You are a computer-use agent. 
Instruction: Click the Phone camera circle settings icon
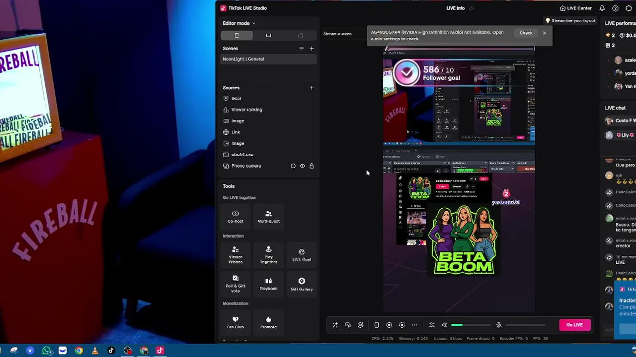pyautogui.click(x=293, y=166)
